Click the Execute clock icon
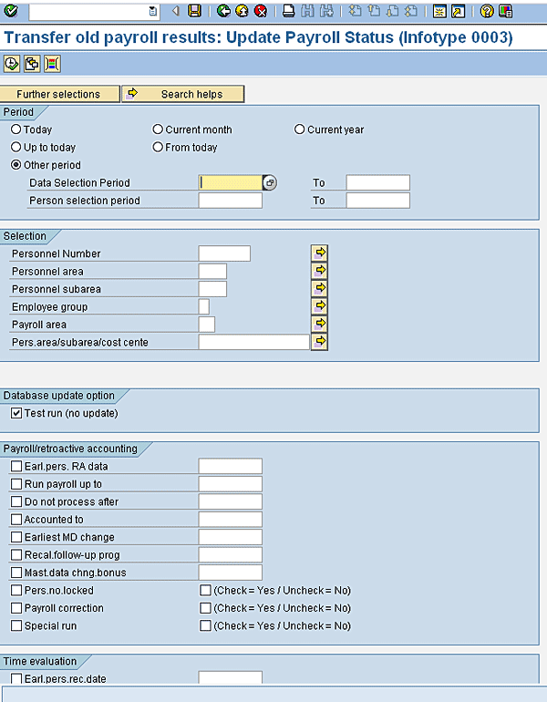 pos(12,64)
